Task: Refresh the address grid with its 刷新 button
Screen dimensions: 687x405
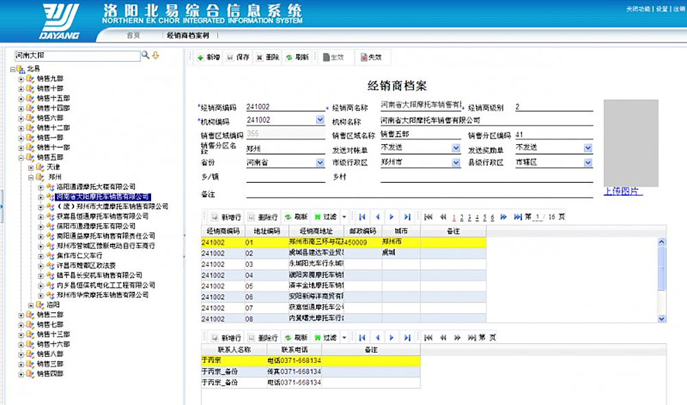Action: click(297, 217)
